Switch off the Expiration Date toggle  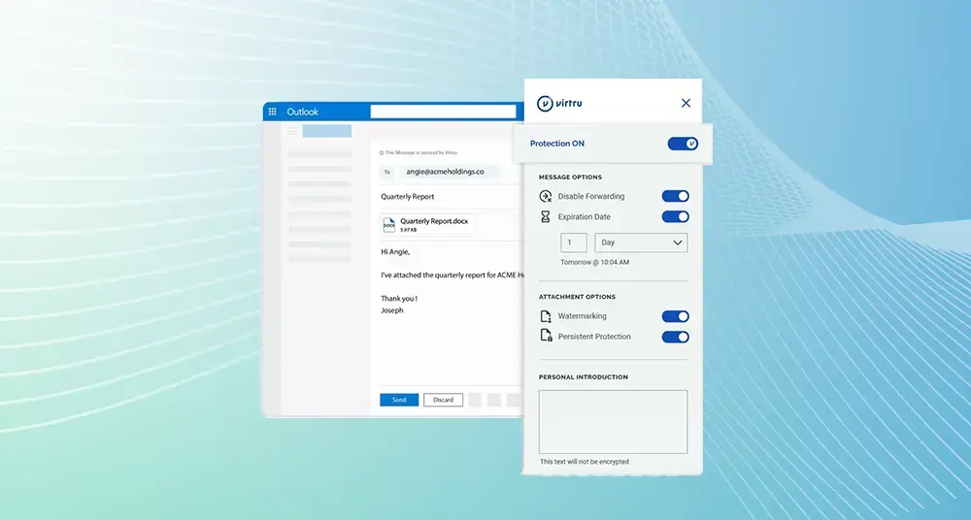675,217
